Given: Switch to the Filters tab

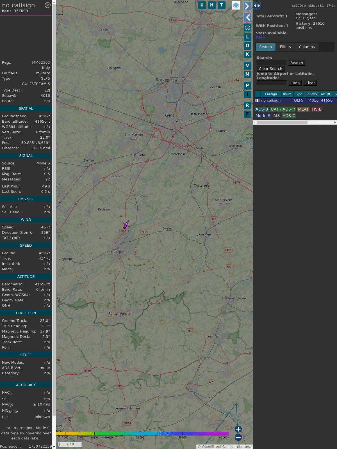Looking at the screenshot, I should point(285,47).
